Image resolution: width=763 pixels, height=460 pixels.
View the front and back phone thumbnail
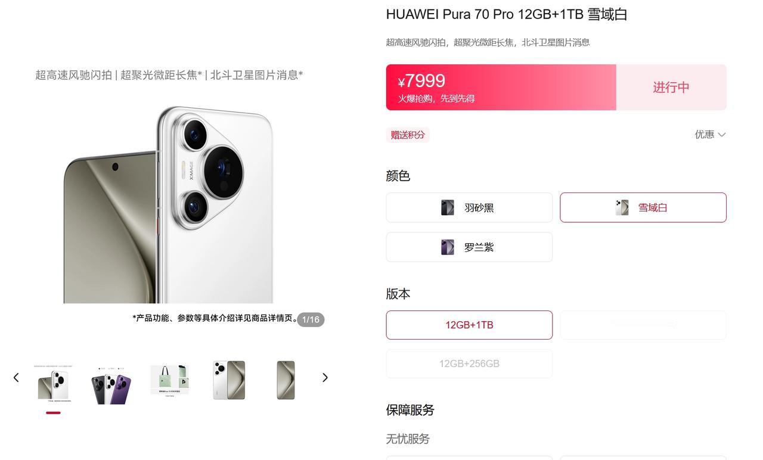(x=229, y=380)
